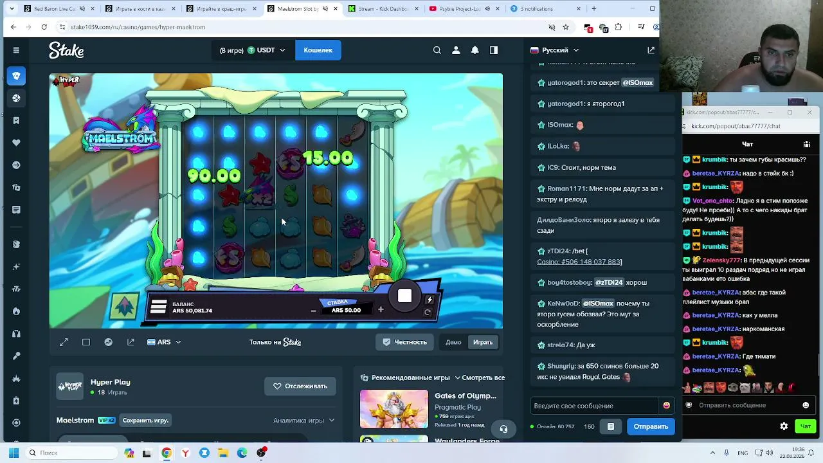
Task: Toggle the chat side panel icon
Action: [494, 50]
